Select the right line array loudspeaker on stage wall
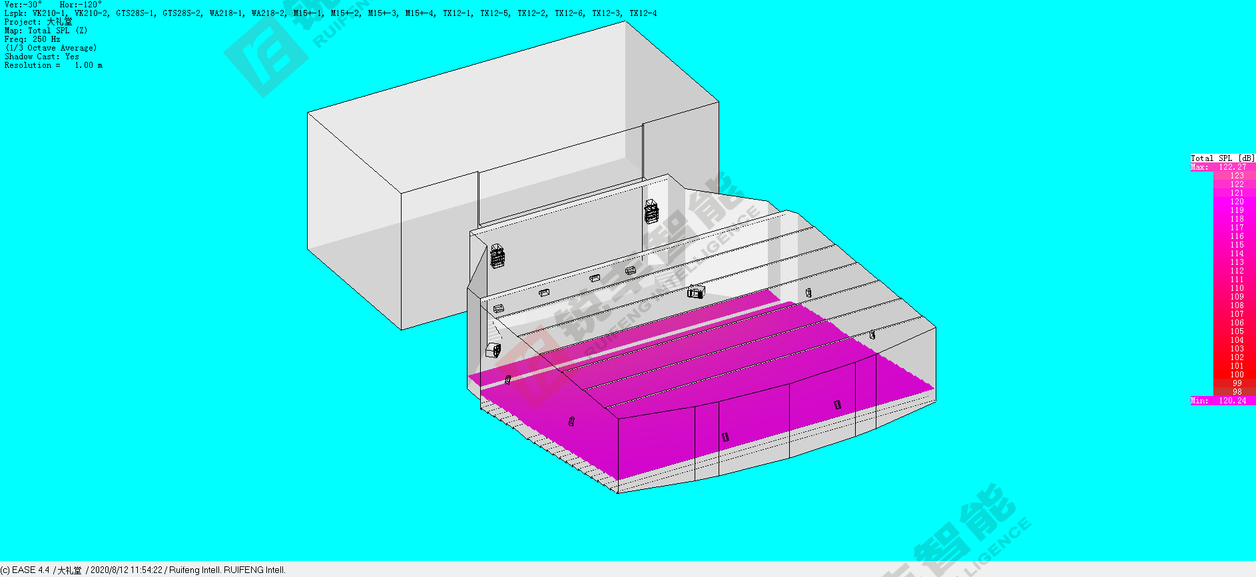Image resolution: width=1256 pixels, height=577 pixels. tap(651, 212)
